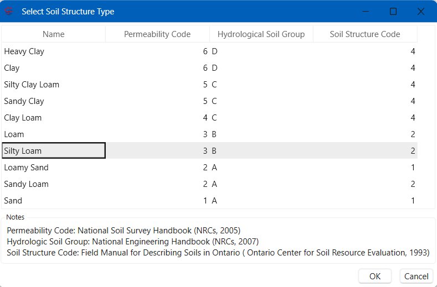This screenshot has height=287, width=437.
Task: Select Clay Loam in the table
Action: coord(209,117)
